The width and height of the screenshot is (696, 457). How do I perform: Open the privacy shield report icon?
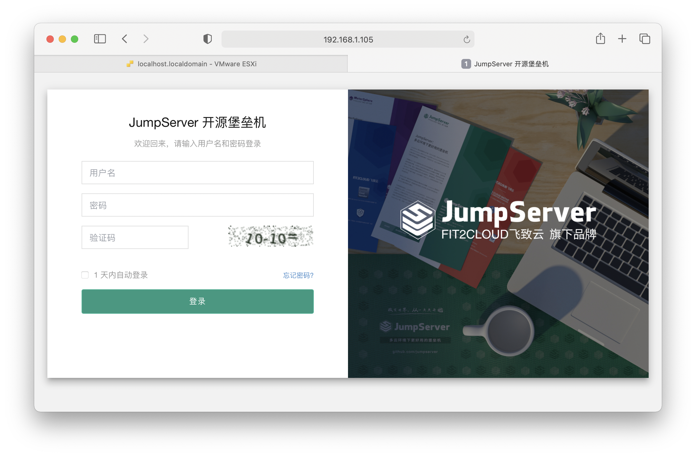coord(207,39)
